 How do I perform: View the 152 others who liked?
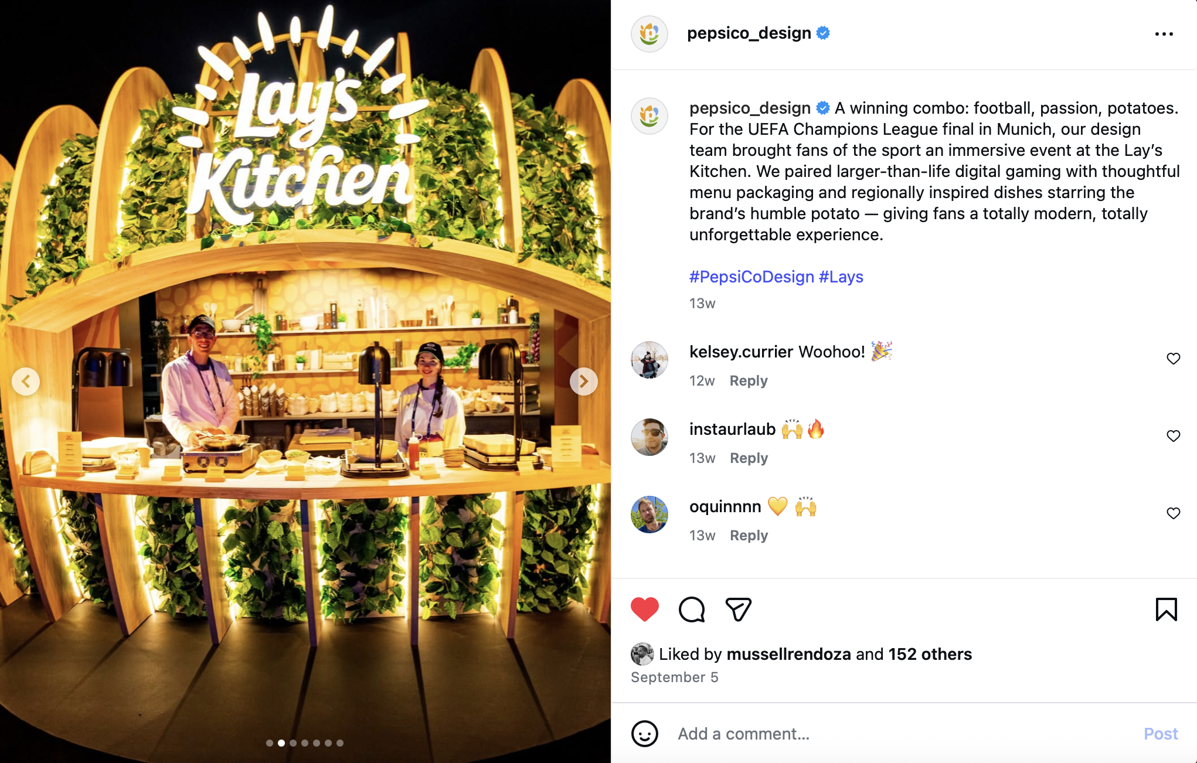(930, 654)
